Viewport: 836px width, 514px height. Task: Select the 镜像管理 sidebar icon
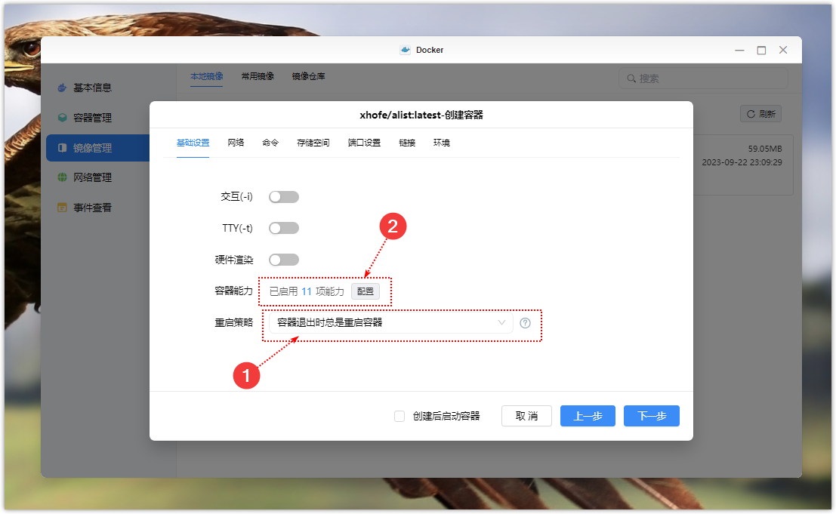[63, 147]
